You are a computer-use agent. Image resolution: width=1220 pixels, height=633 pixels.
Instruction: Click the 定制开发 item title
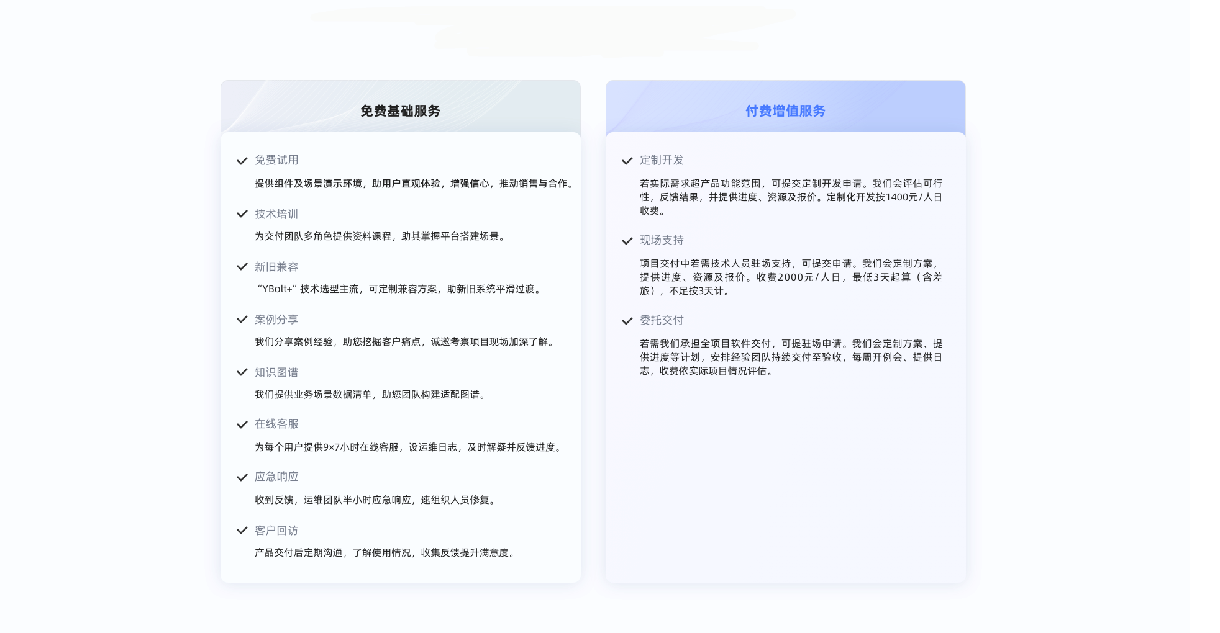[x=662, y=160]
